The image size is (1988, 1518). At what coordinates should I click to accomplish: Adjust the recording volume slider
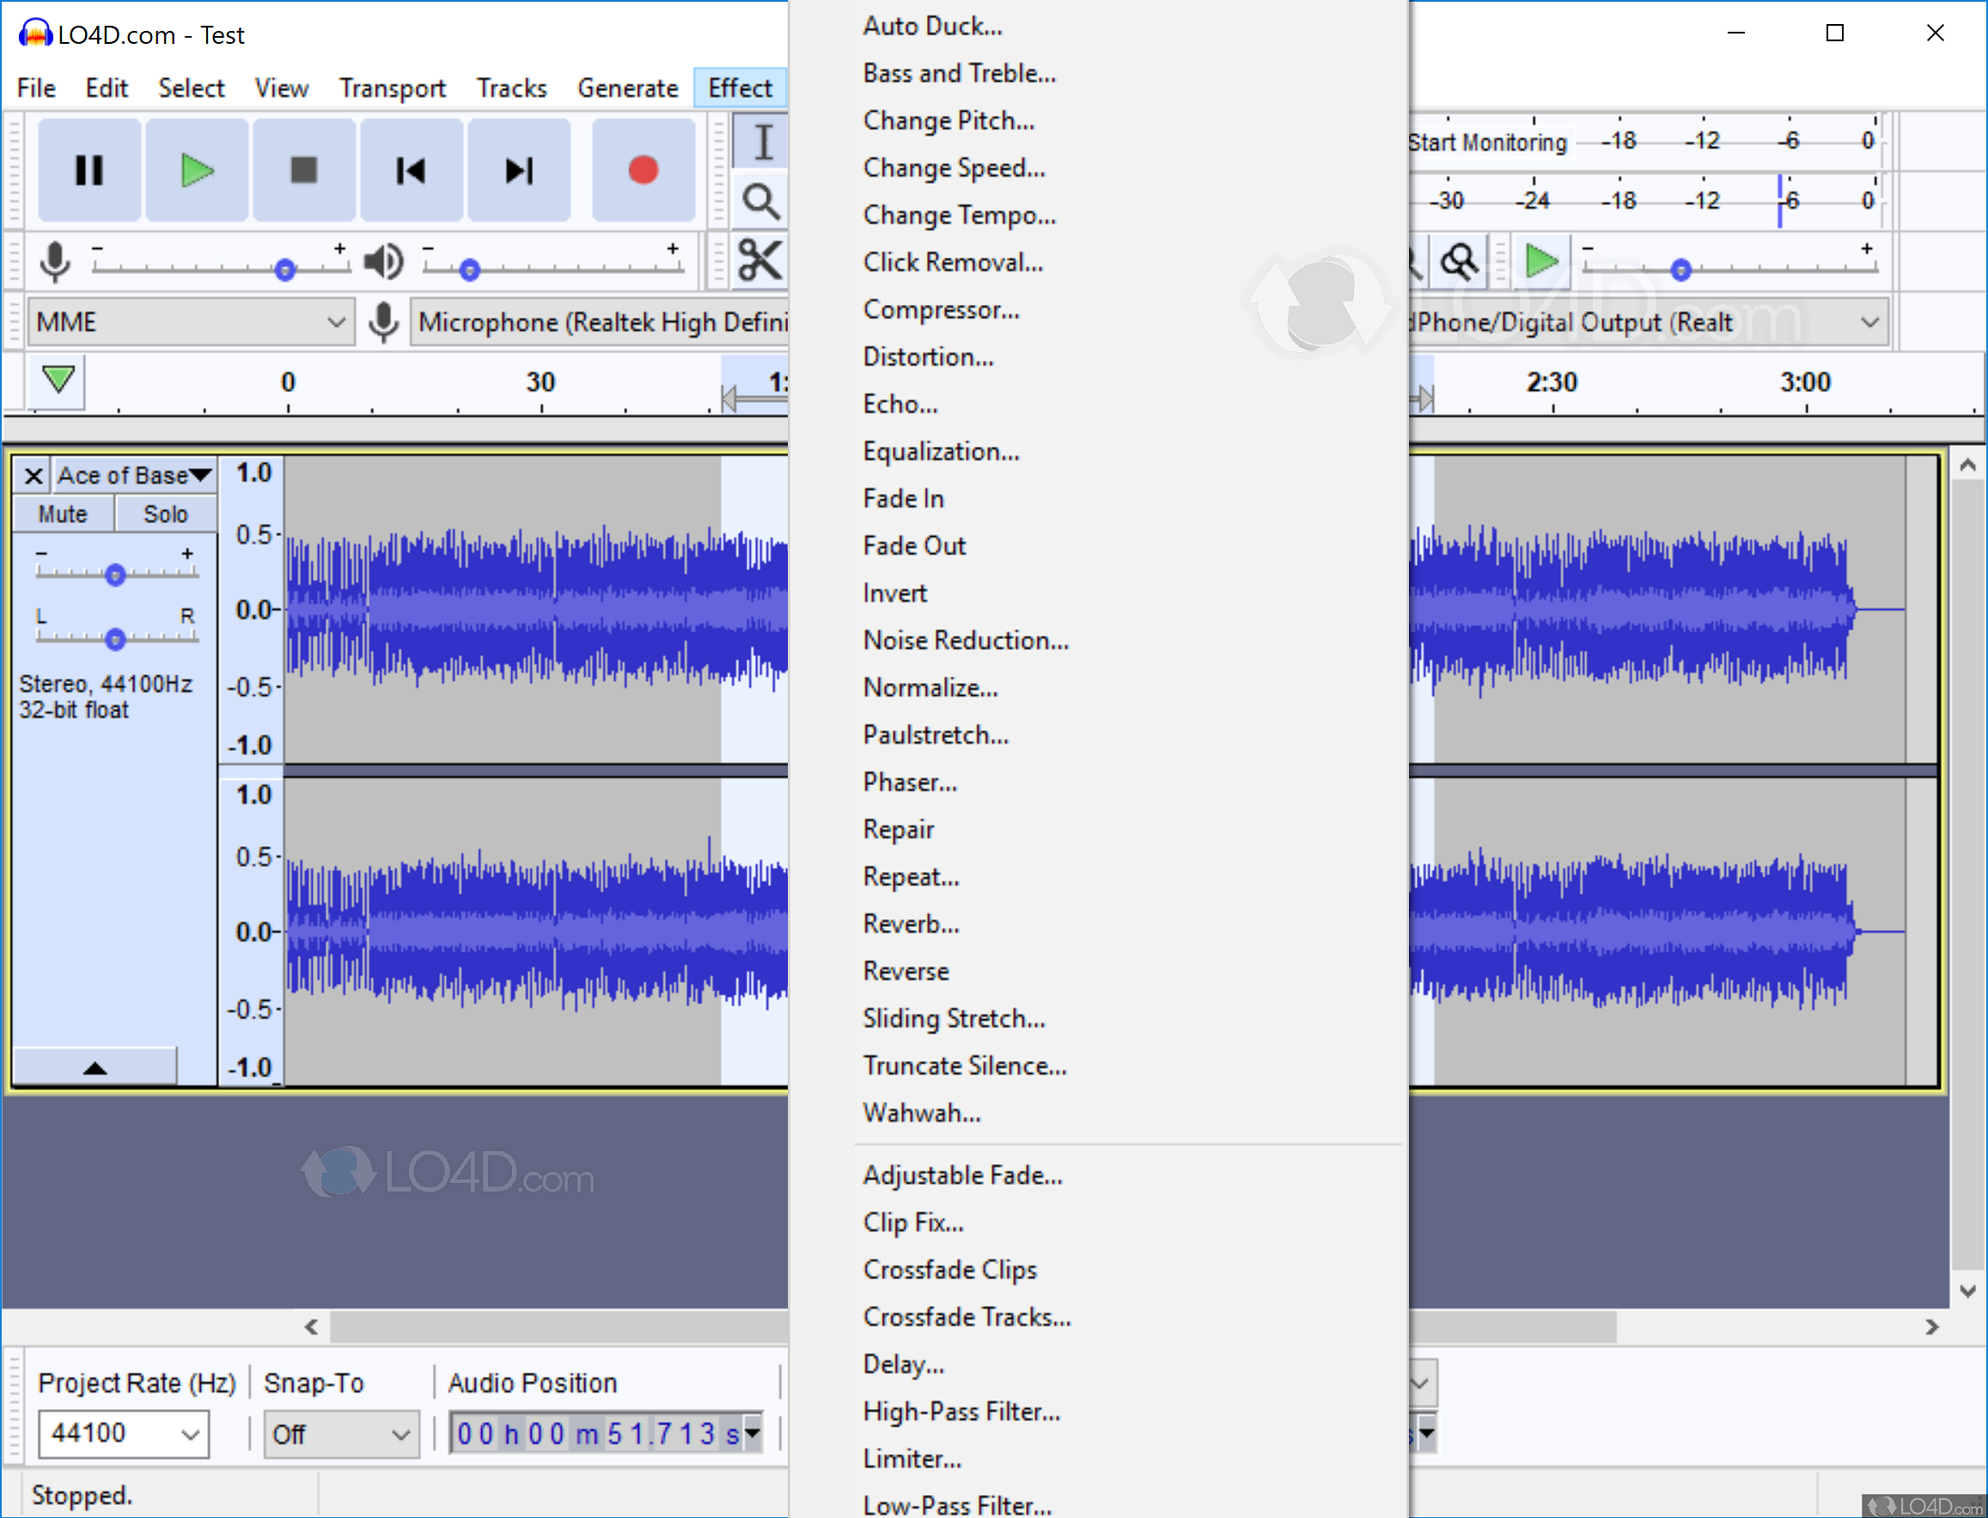(285, 267)
